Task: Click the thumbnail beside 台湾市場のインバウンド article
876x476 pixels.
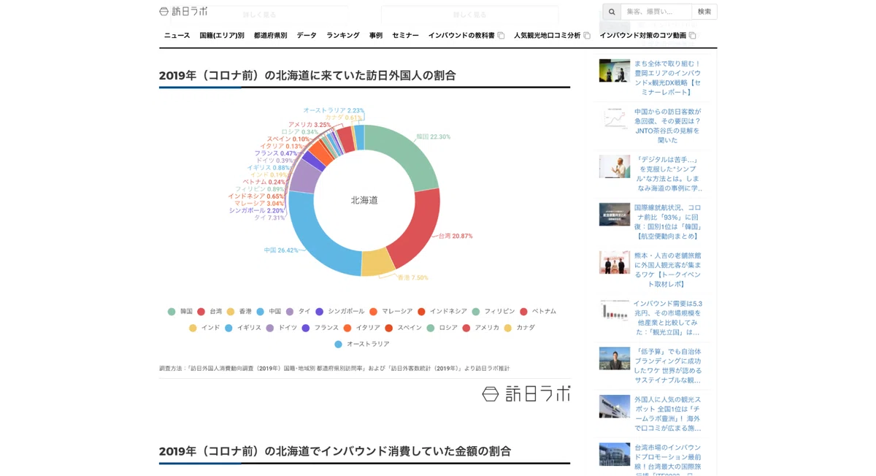Action: (x=615, y=455)
